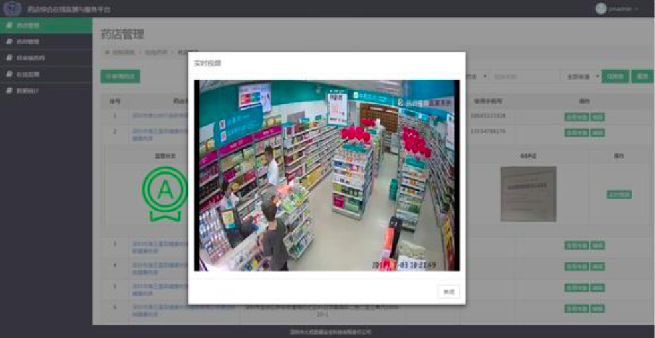
Task: Click the platform logo in the header
Action: (13, 9)
